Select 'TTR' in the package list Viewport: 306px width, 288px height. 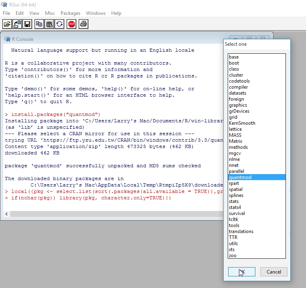[x=257, y=237]
